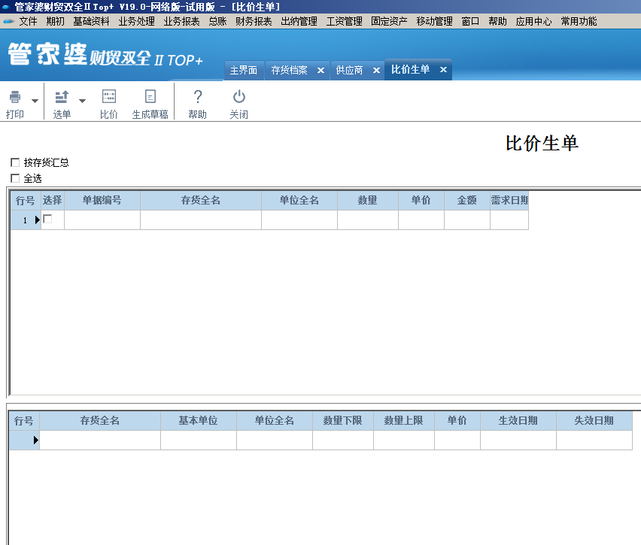Close the 存货档案 tab
Viewport: 641px width, 545px height.
(x=321, y=70)
